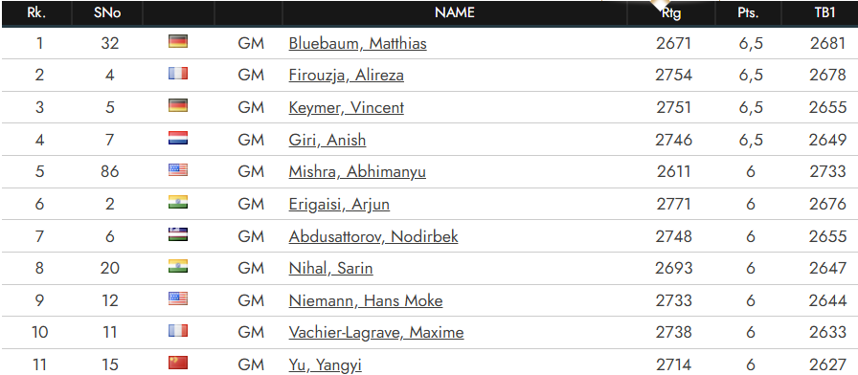Click the Indian flag next to Erigaisi
The height and width of the screenshot is (375, 858).
click(x=178, y=202)
